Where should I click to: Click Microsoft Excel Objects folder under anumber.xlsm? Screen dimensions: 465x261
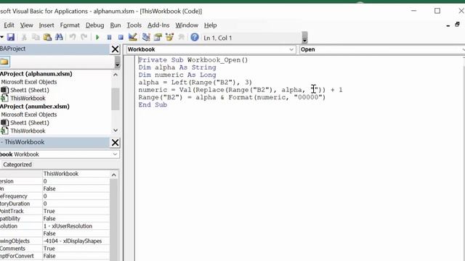(x=29, y=115)
